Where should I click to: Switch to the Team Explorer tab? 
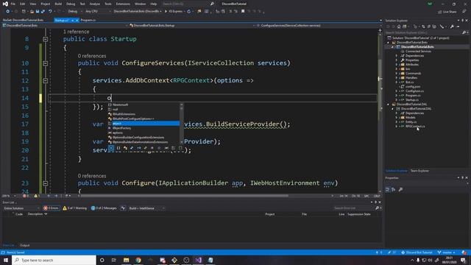pyautogui.click(x=419, y=171)
